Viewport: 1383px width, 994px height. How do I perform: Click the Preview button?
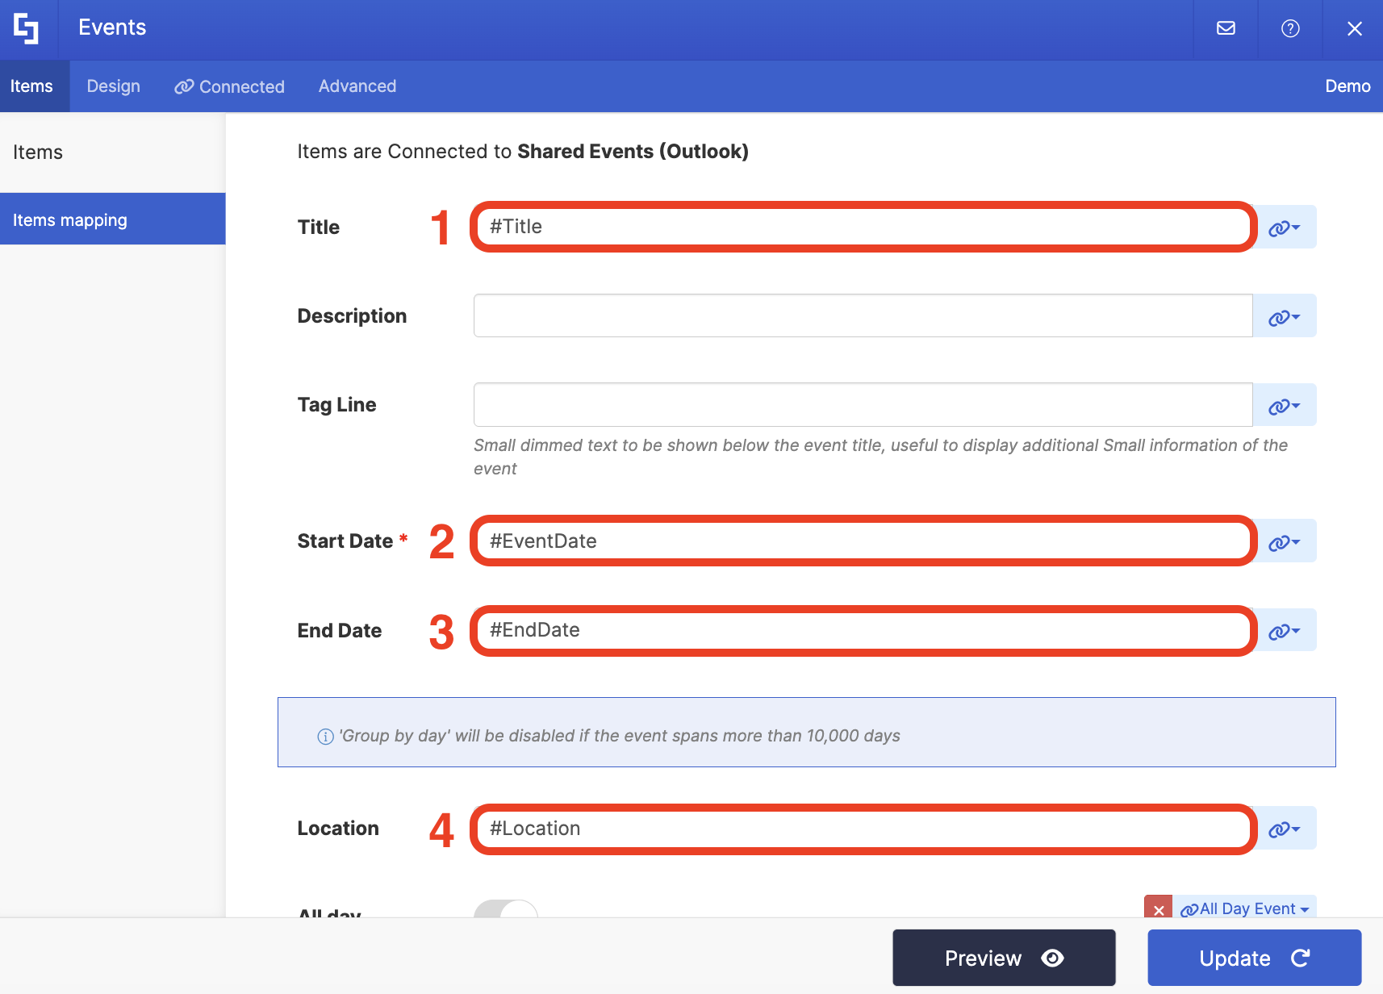pyautogui.click(x=1004, y=958)
